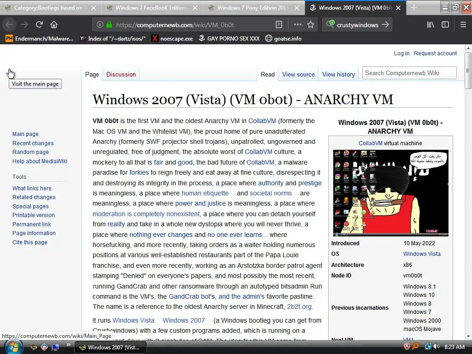This screenshot has height=354, width=472.
Task: Open Cite this page link
Action: (30, 242)
